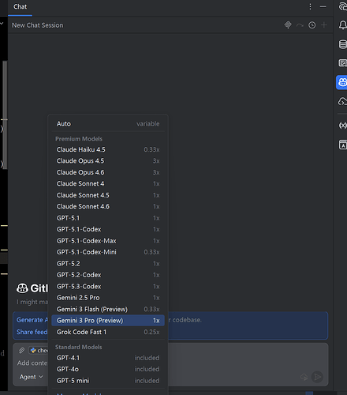Choose Claude Opus 4.6 model
347x395 pixels.
(x=108, y=172)
